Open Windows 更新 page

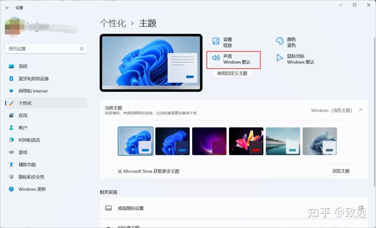46,189
